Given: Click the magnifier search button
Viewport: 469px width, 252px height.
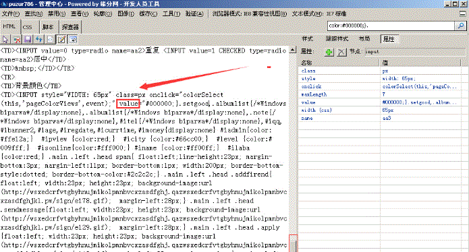Looking at the screenshot, I should tap(461, 26).
